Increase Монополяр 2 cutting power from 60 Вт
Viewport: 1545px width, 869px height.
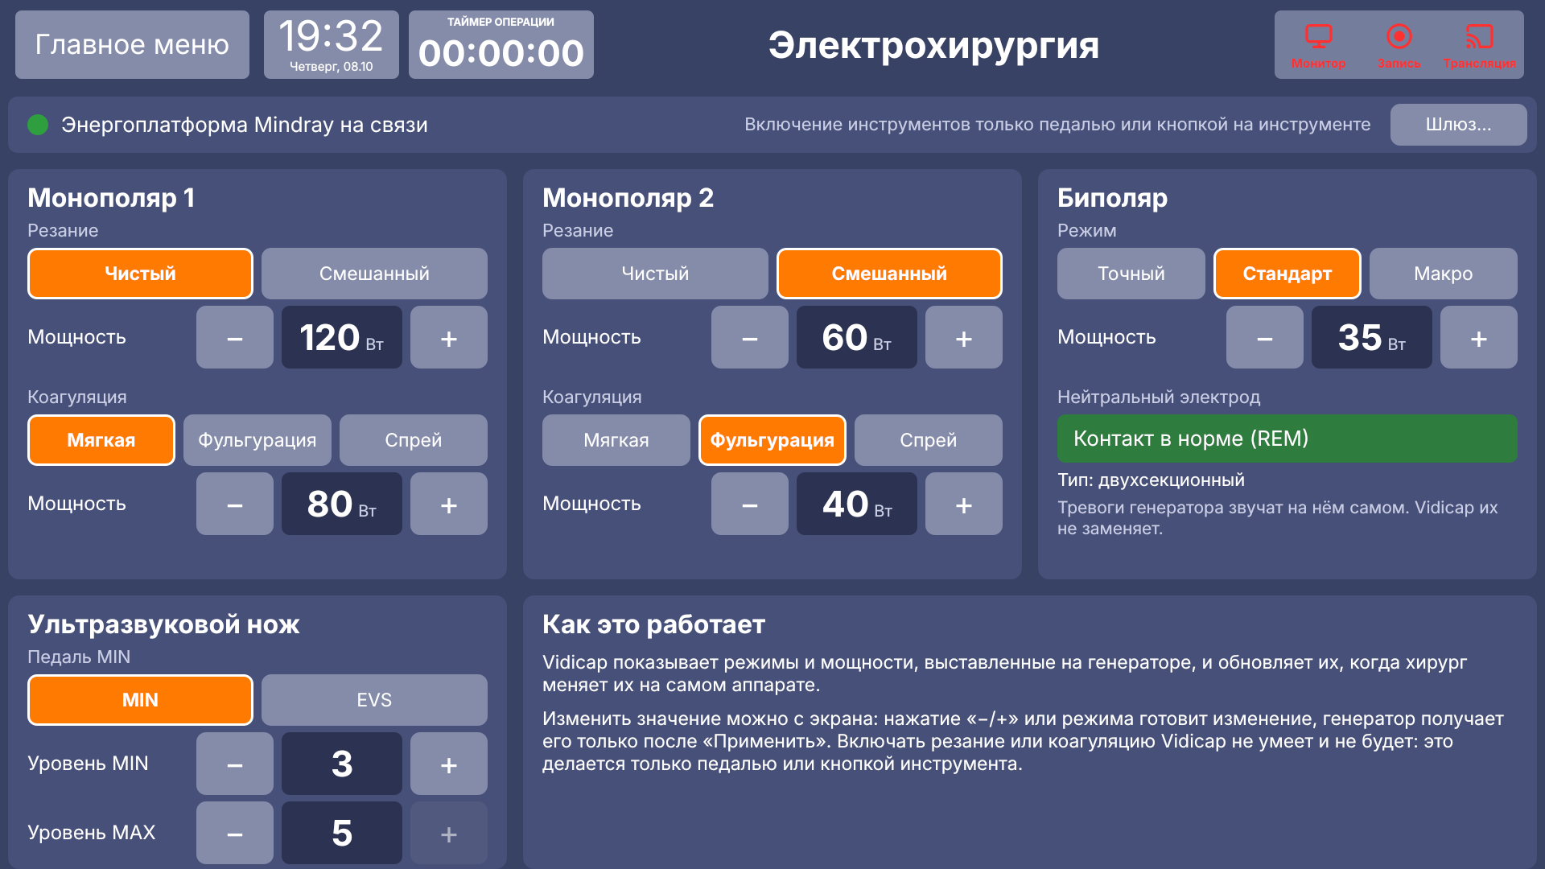tap(963, 337)
